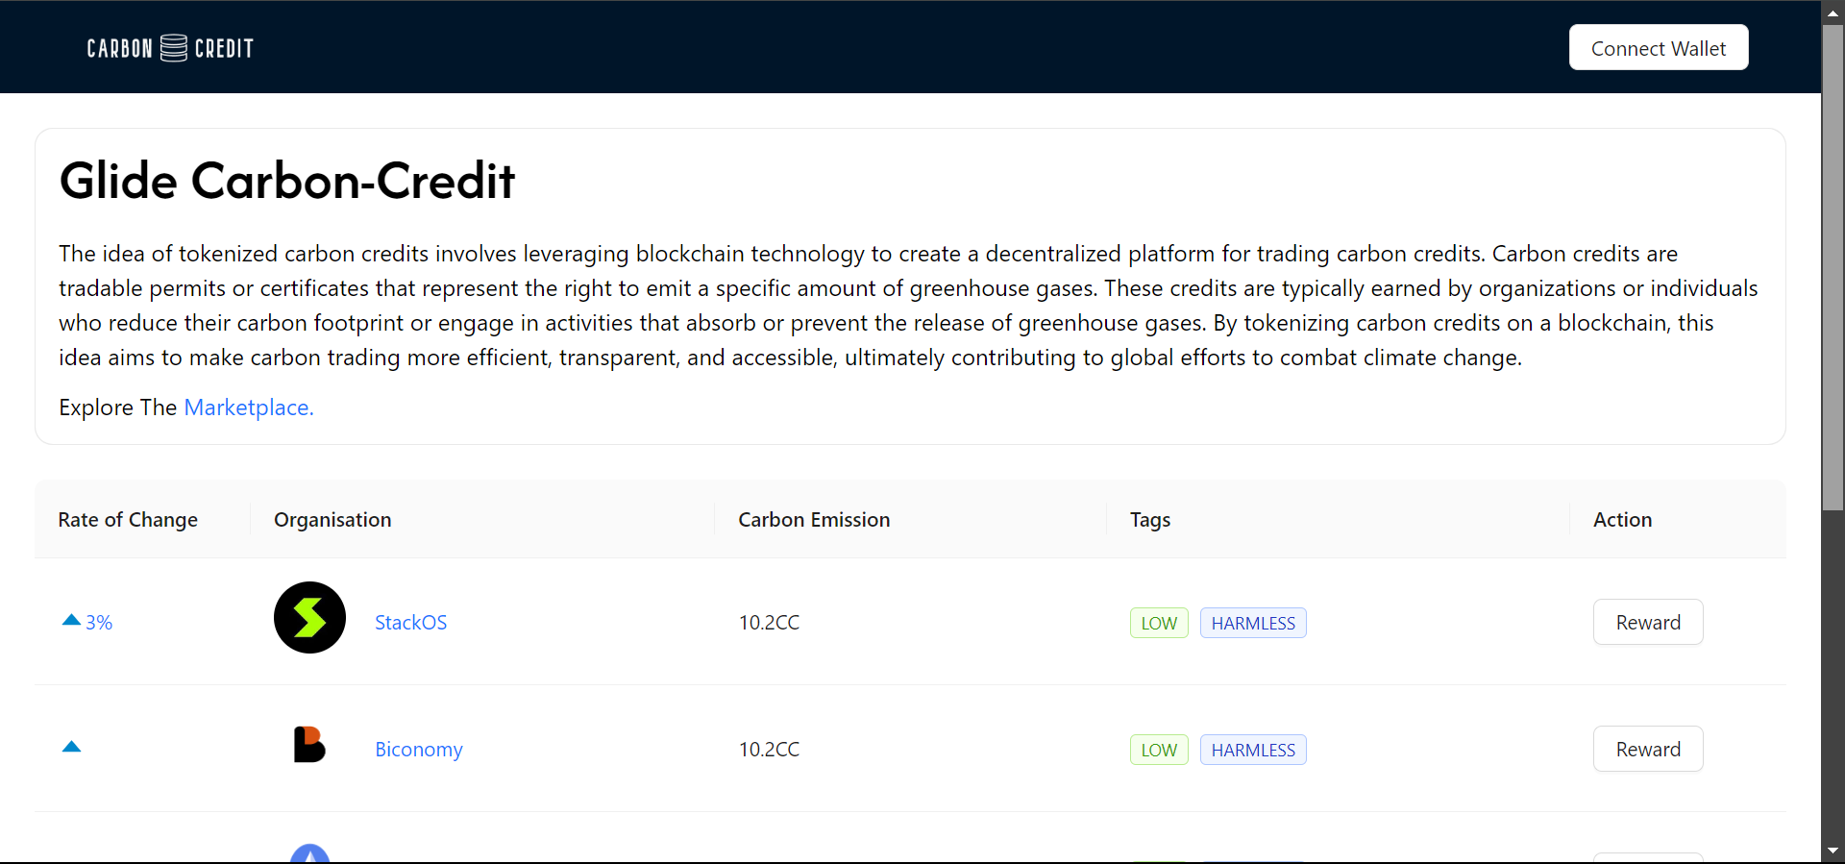Open the Biconomy organisation link
The image size is (1845, 864).
coord(418,750)
